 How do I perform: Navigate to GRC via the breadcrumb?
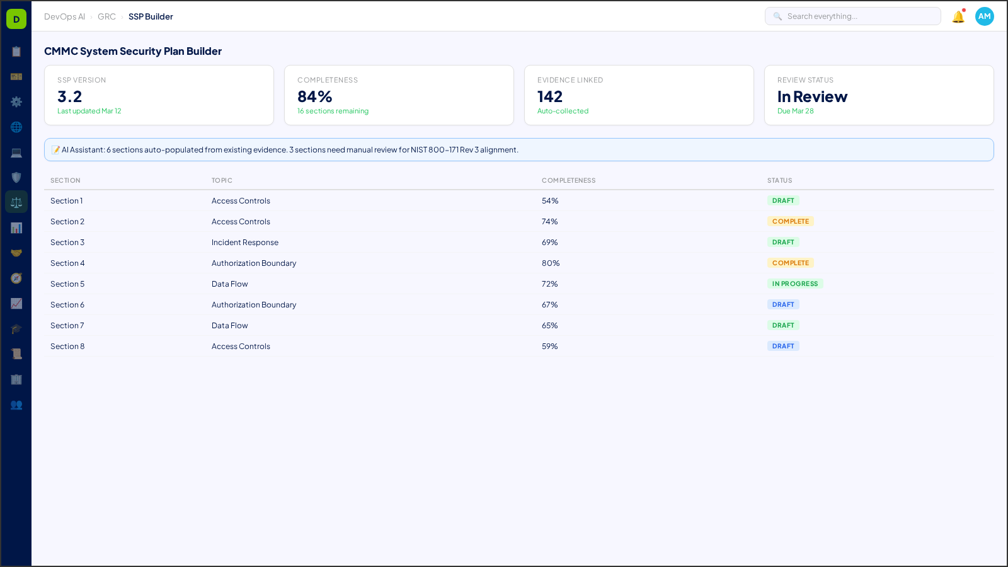coord(106,16)
